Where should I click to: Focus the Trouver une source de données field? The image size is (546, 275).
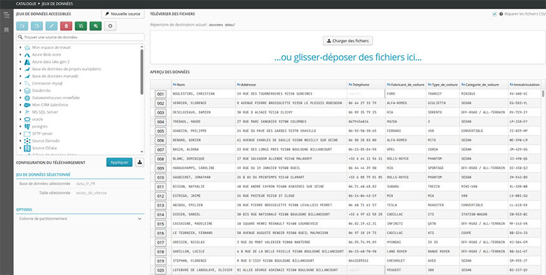(x=80, y=38)
